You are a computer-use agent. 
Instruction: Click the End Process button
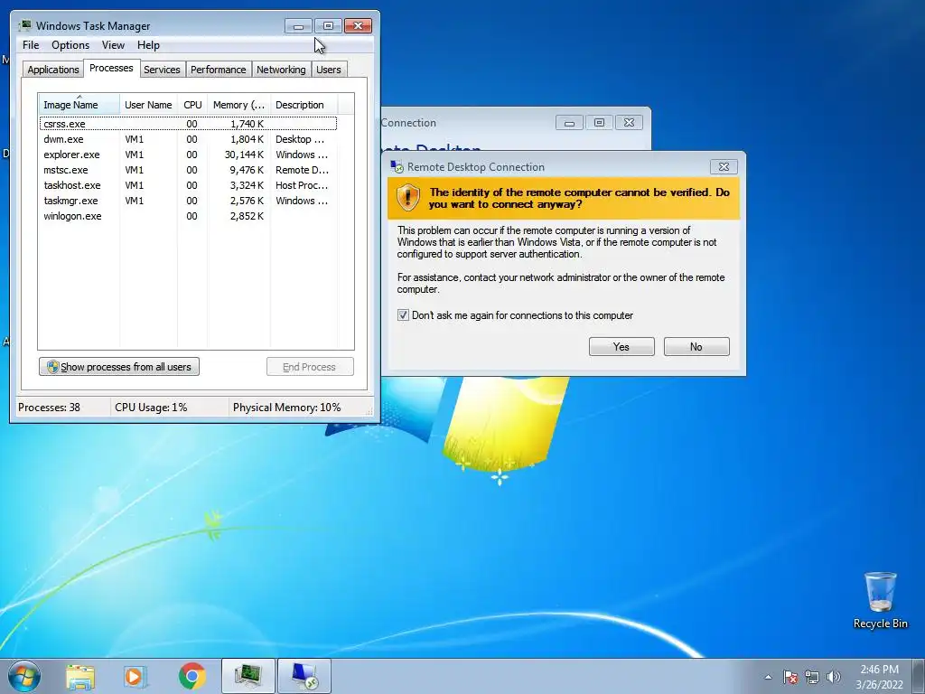(x=310, y=367)
